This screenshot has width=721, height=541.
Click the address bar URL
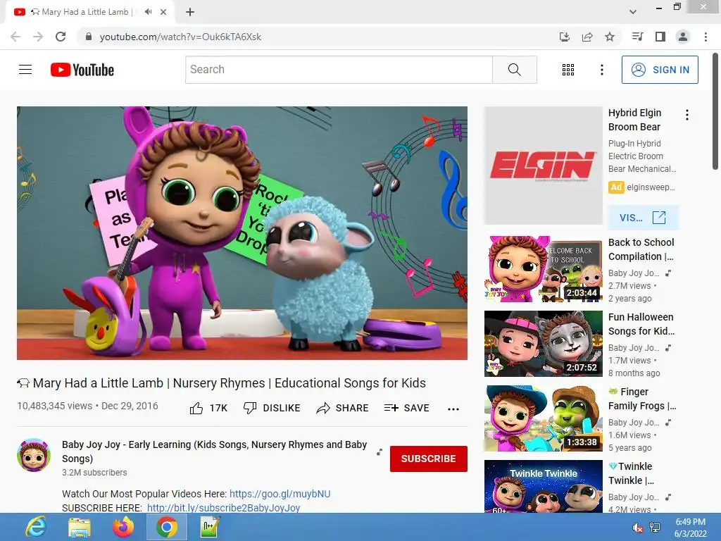click(180, 37)
